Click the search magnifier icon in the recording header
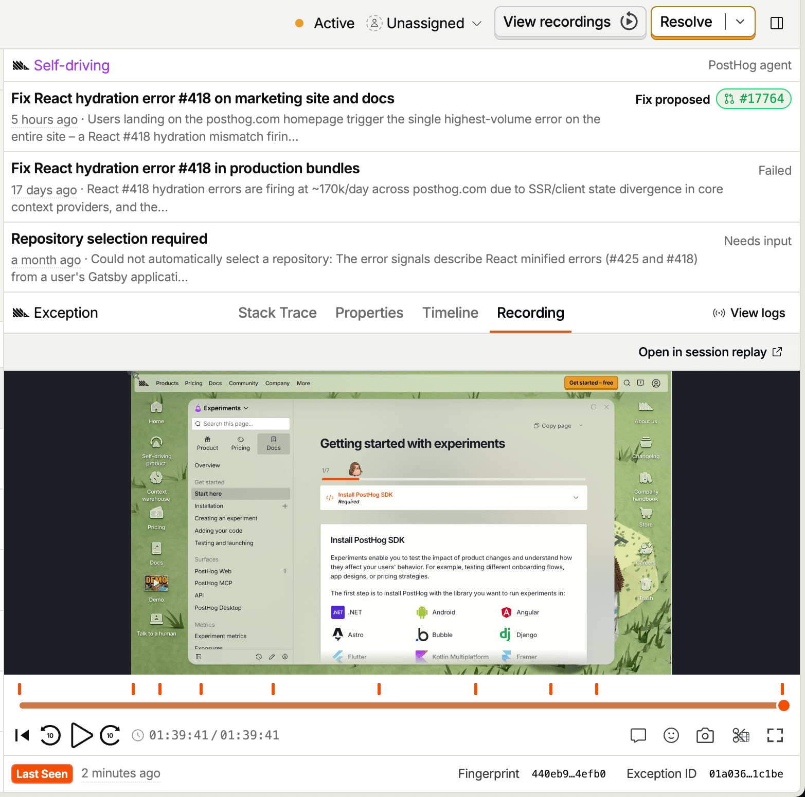 coord(627,383)
